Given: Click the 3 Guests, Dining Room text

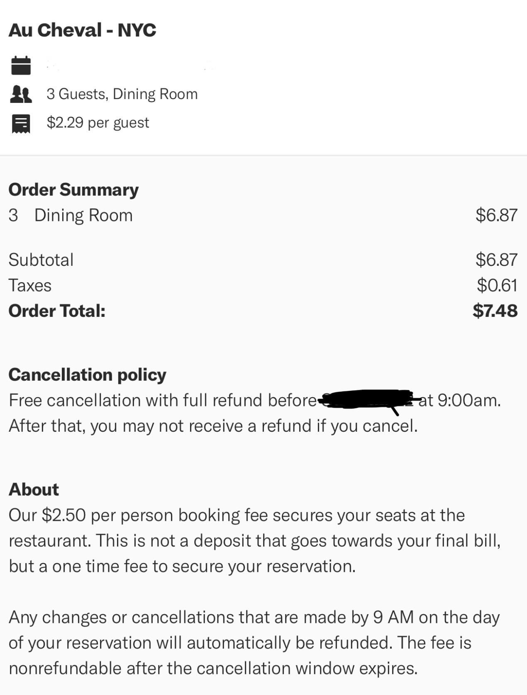Looking at the screenshot, I should coord(122,94).
